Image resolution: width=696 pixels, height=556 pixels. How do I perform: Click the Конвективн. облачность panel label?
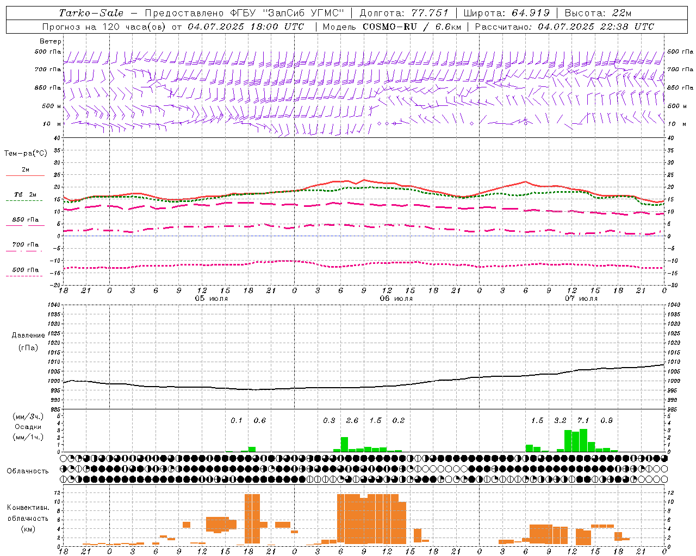tap(28, 513)
